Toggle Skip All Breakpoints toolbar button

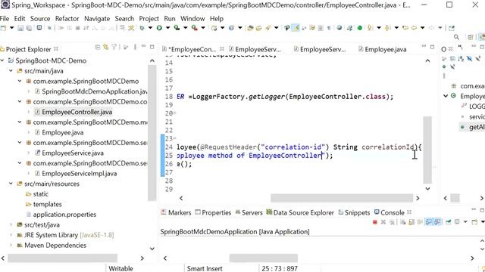(49, 28)
